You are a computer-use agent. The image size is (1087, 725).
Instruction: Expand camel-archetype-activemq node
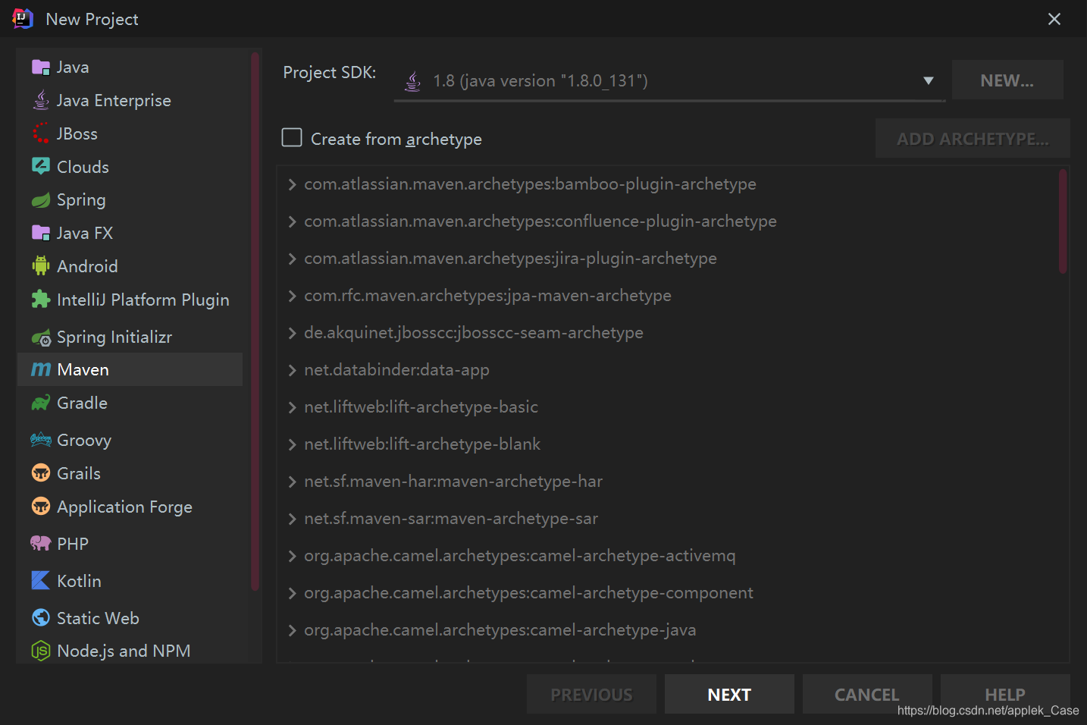(x=292, y=556)
